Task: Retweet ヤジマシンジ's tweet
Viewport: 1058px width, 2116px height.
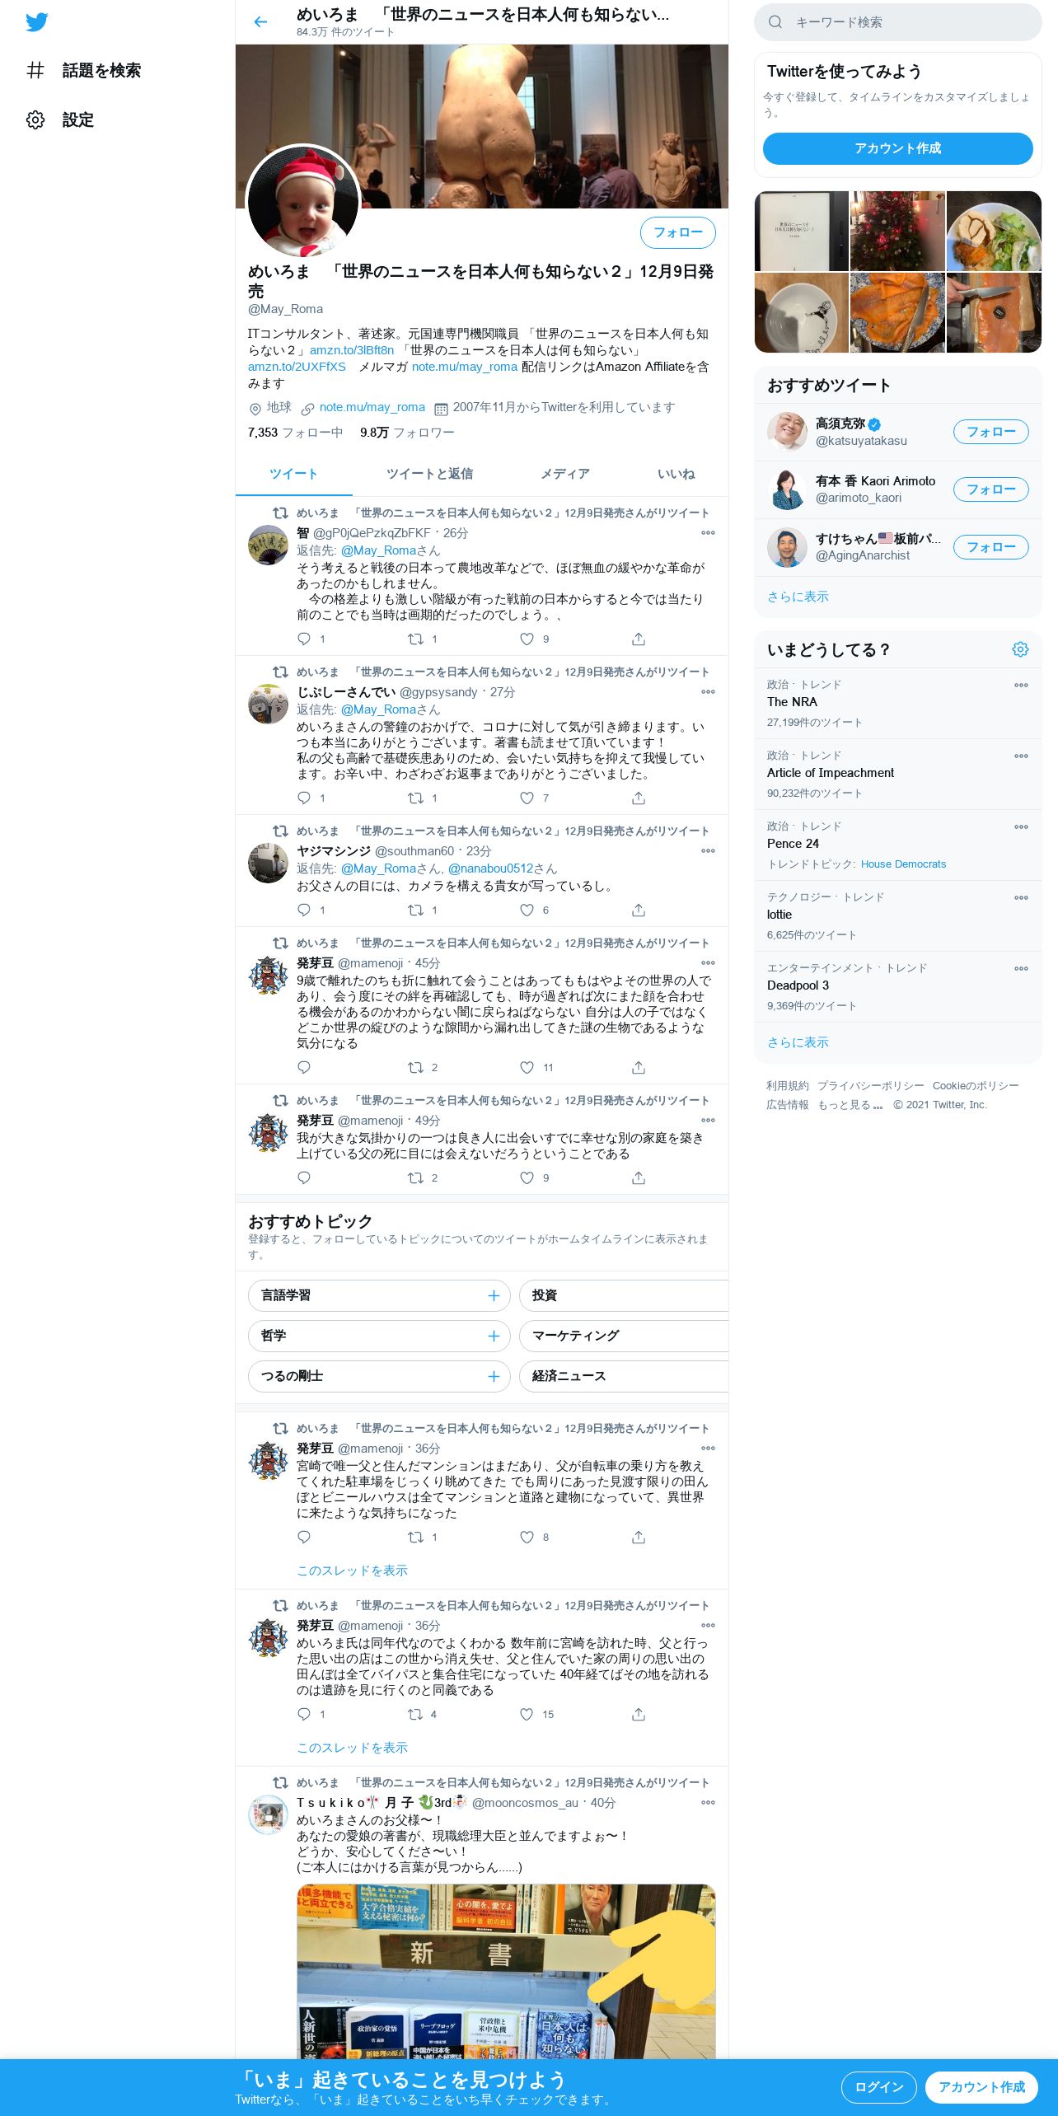Action: pyautogui.click(x=415, y=910)
